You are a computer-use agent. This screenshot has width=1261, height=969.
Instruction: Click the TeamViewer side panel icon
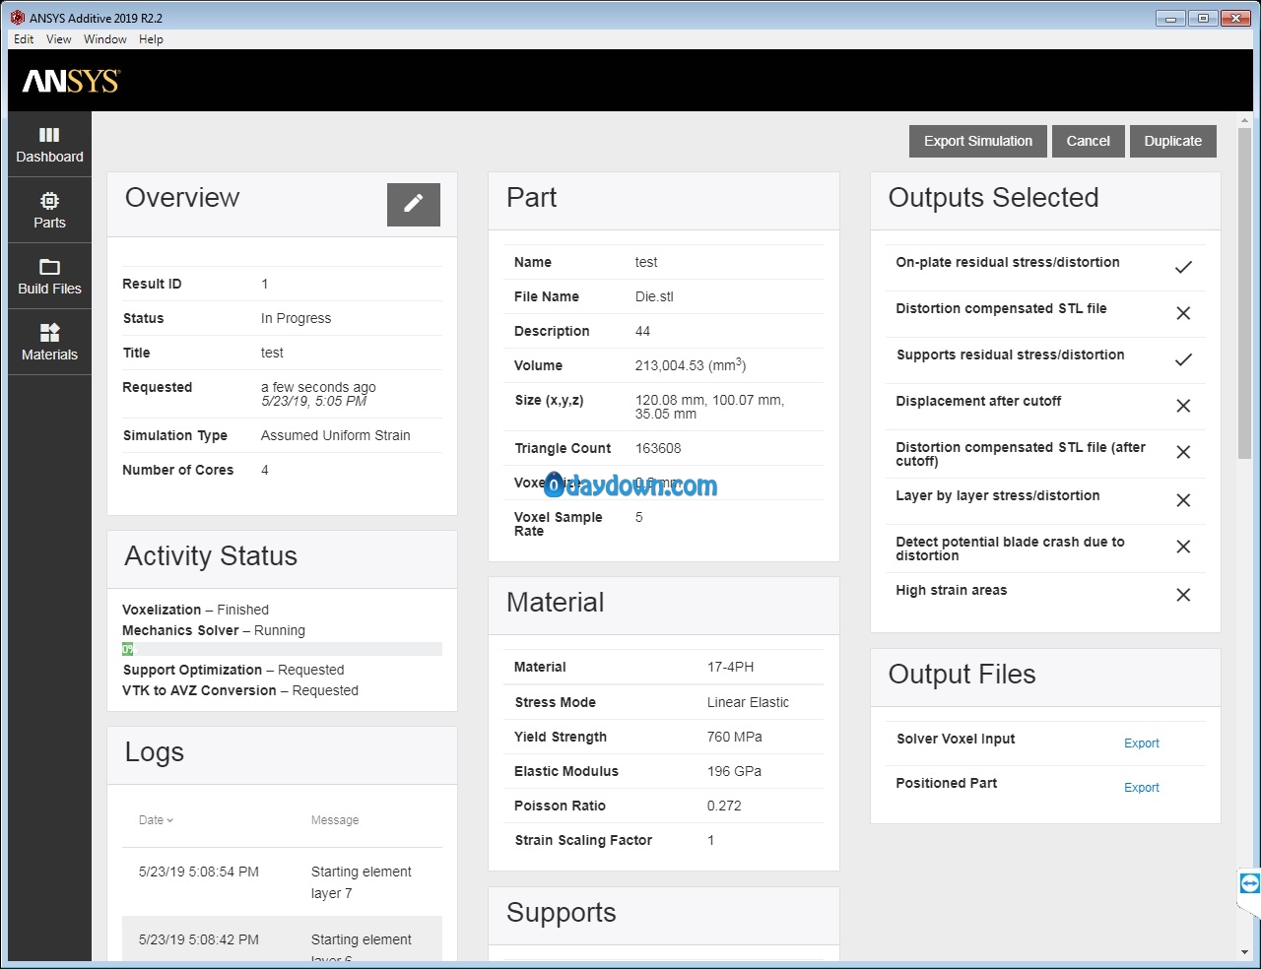pyautogui.click(x=1249, y=883)
